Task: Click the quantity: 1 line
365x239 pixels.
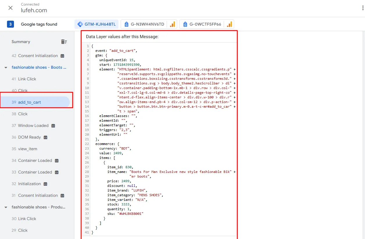Action: coord(119,209)
